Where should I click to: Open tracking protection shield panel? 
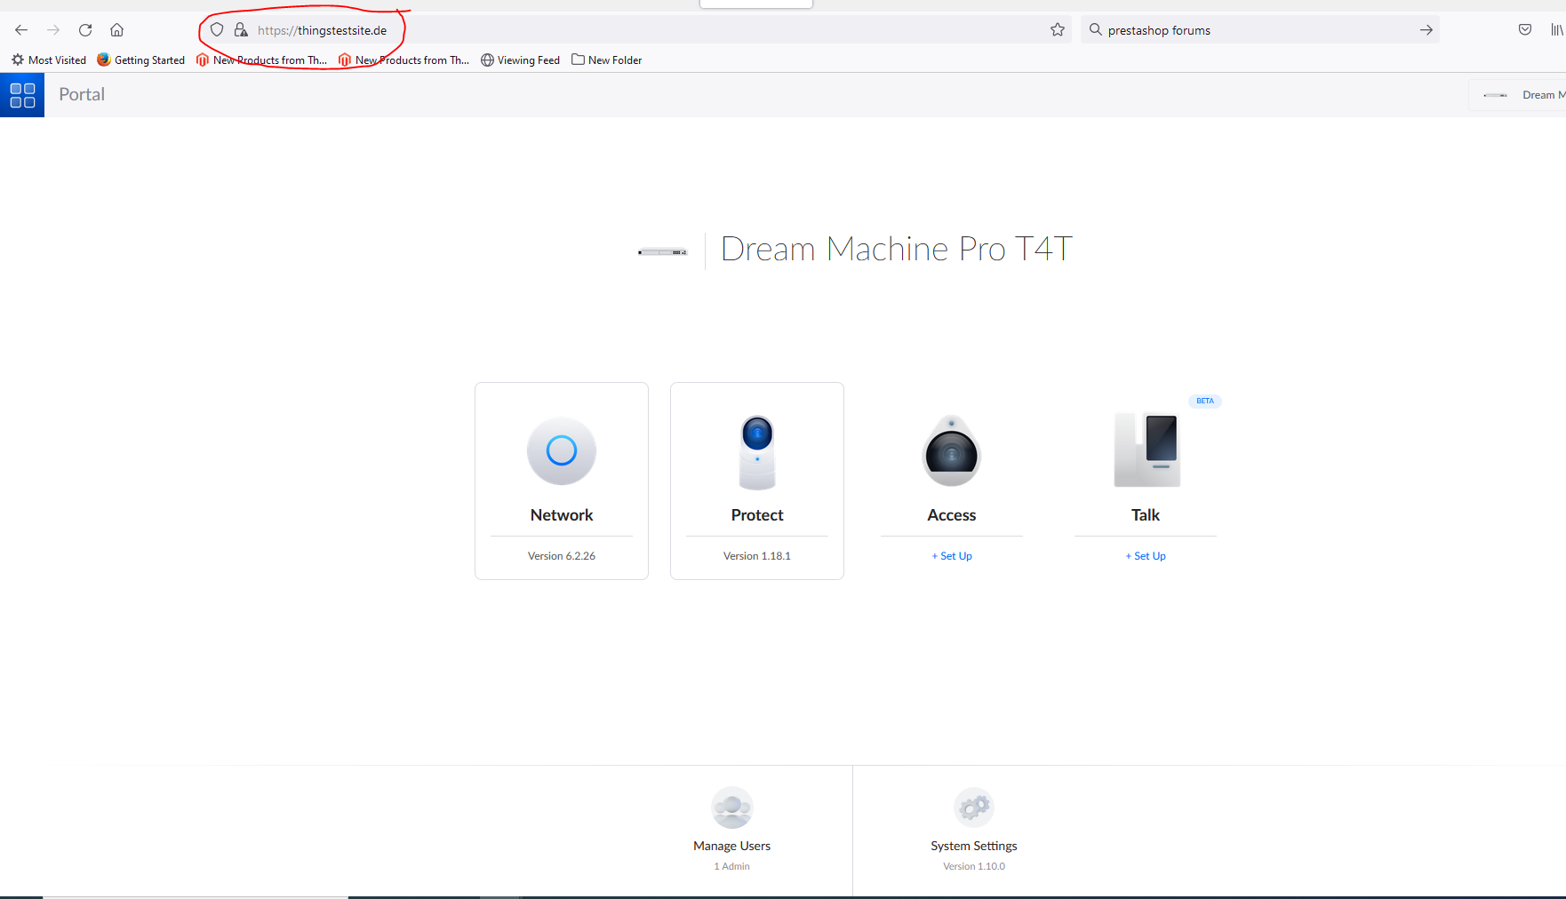pos(217,30)
